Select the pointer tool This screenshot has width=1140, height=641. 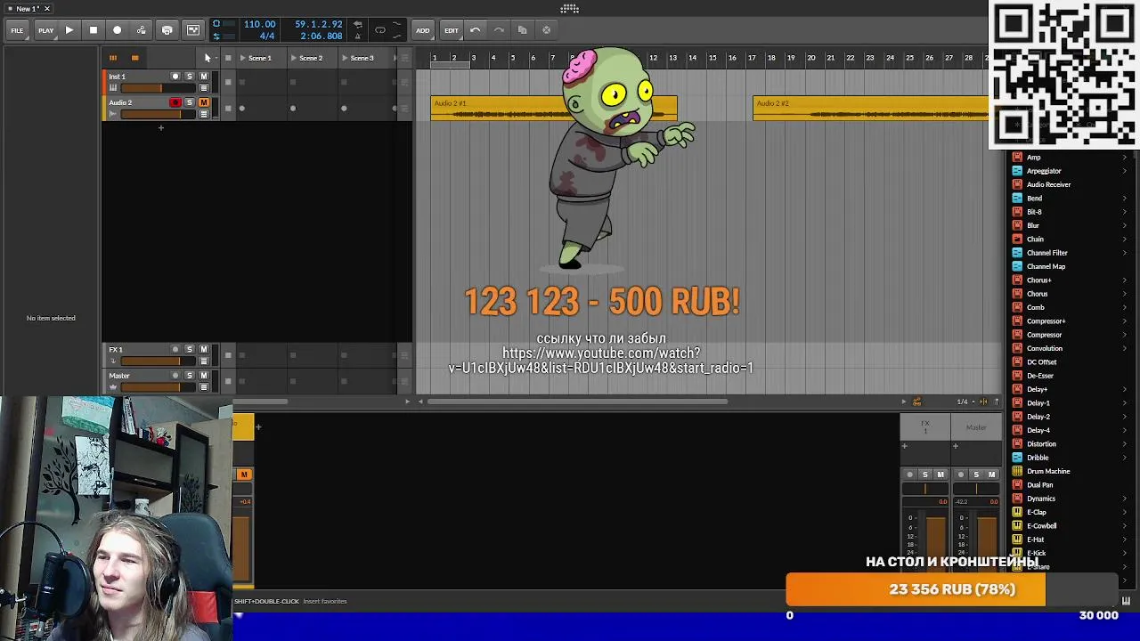(208, 58)
